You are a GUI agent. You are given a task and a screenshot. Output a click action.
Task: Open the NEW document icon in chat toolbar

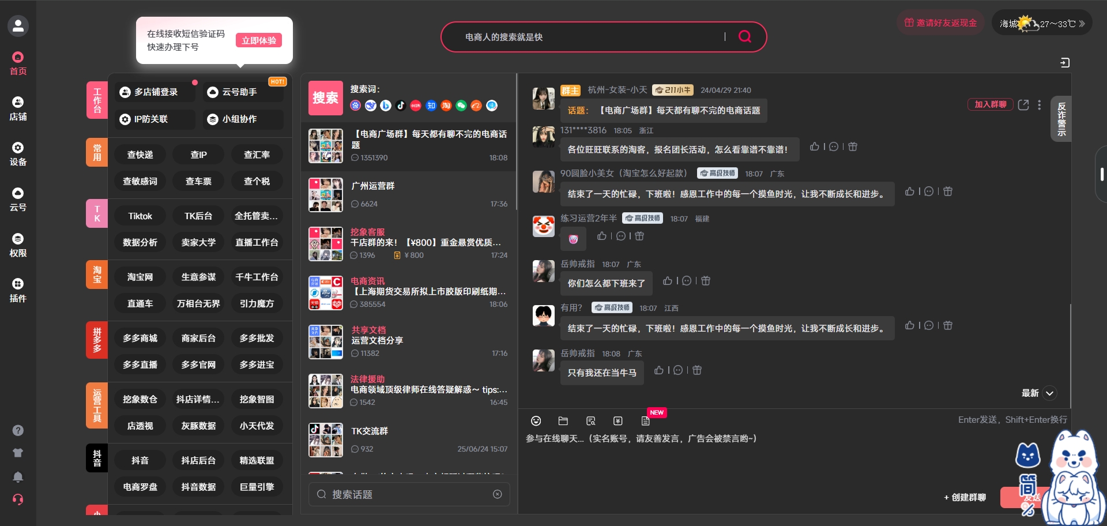click(x=645, y=421)
